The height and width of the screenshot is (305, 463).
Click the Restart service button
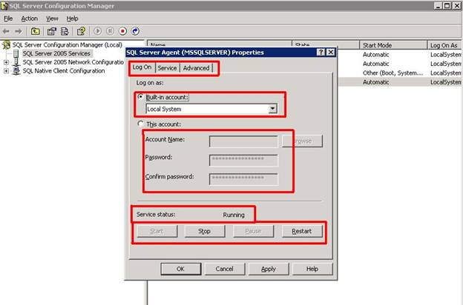(302, 231)
